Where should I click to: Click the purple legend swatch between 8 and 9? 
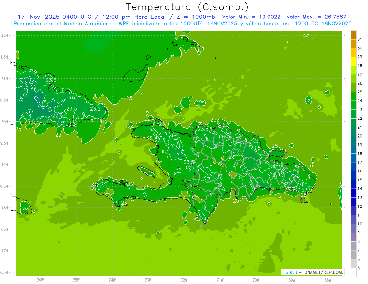click(x=354, y=237)
